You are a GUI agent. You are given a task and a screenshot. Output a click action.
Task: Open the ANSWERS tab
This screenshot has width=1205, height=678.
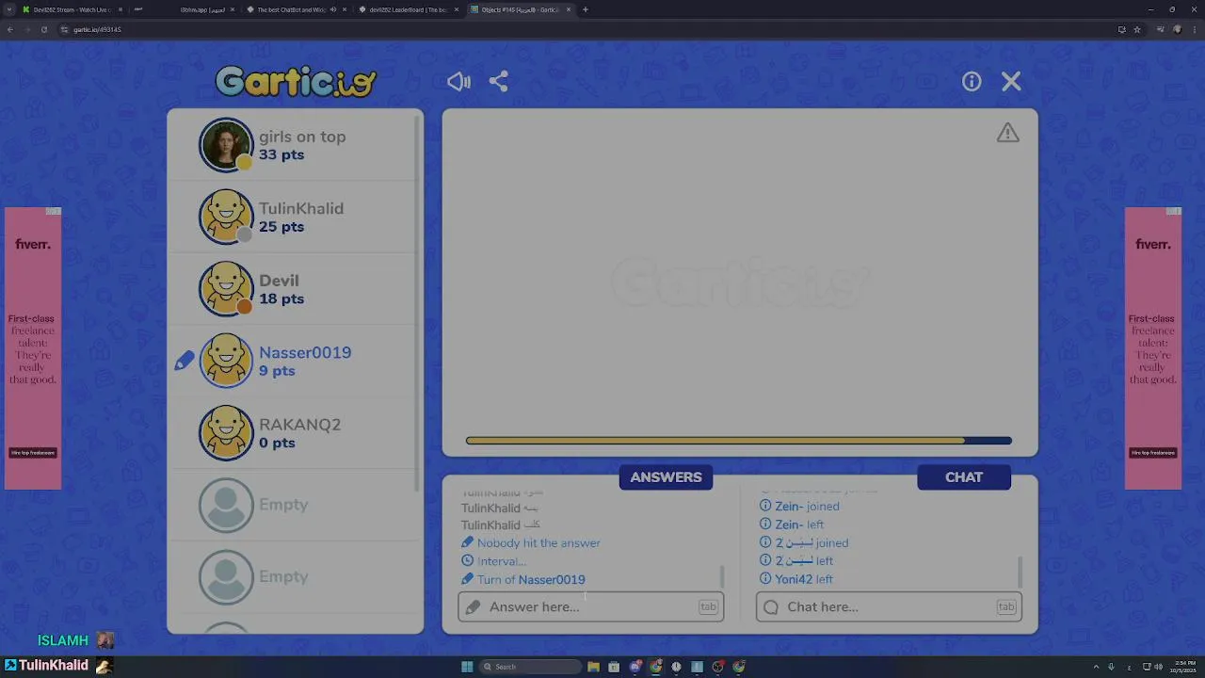click(666, 477)
